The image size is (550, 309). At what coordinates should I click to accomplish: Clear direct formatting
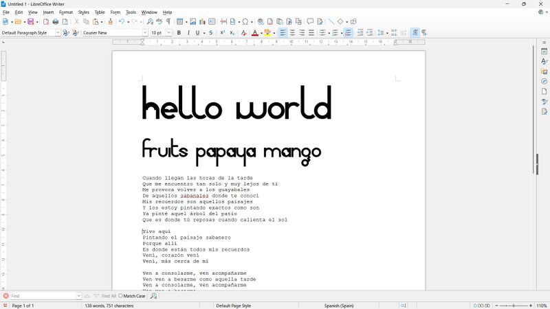click(243, 32)
